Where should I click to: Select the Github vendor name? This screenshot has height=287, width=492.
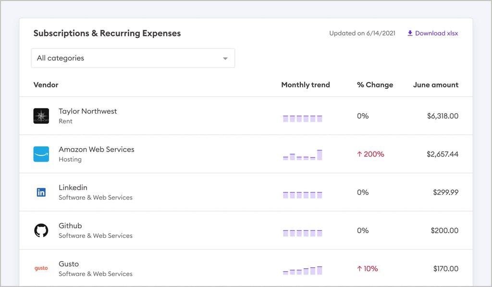[x=70, y=226]
